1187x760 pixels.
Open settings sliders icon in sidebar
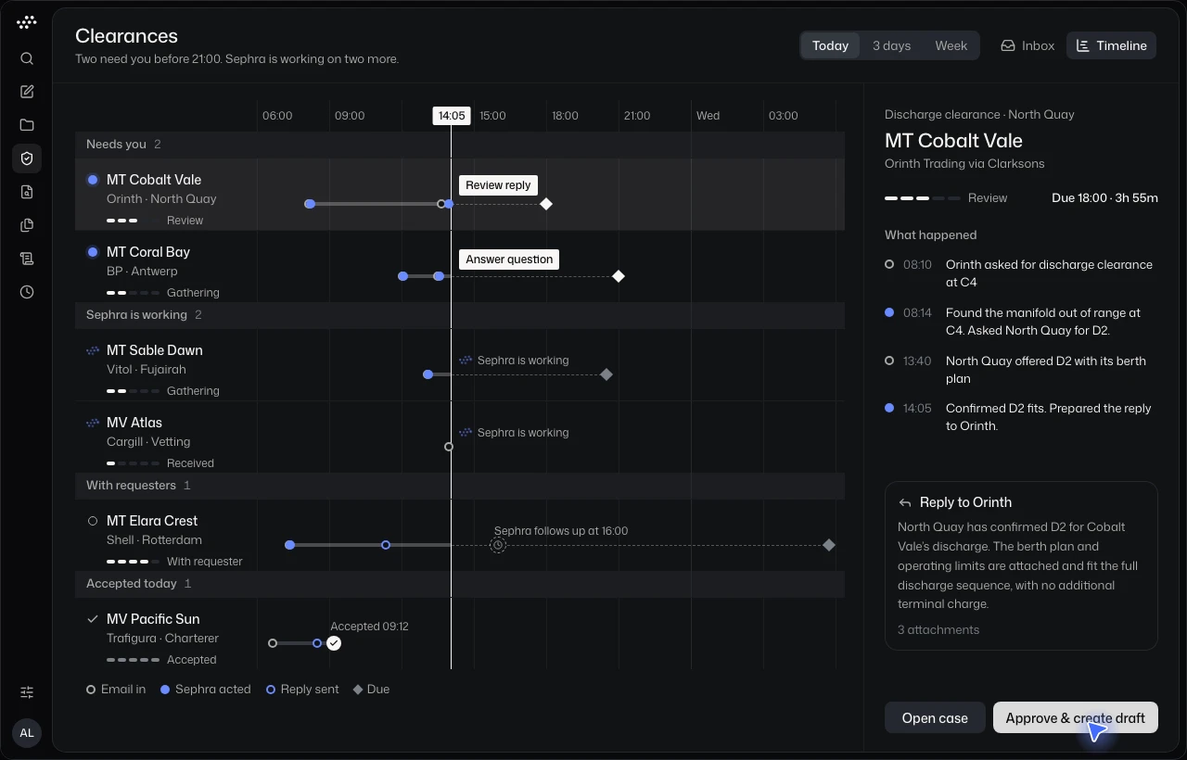pos(27,692)
